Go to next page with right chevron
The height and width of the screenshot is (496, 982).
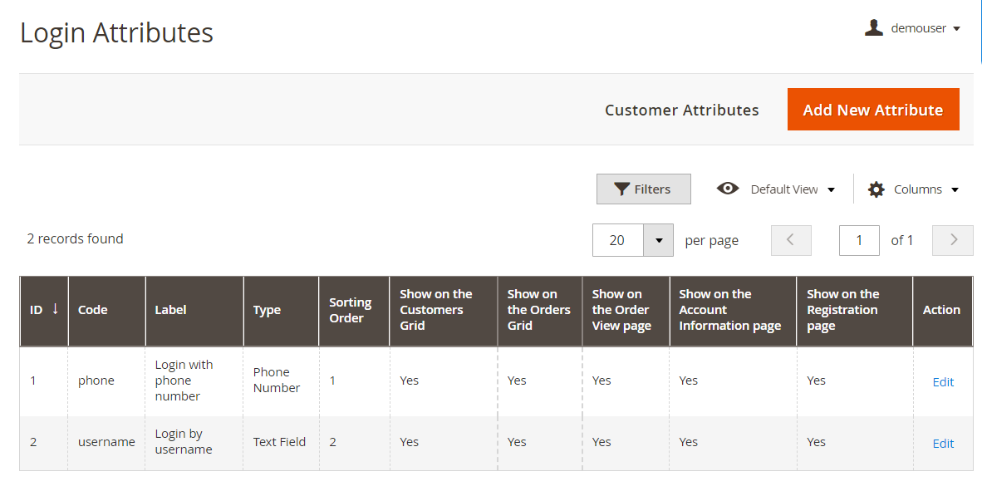[953, 240]
